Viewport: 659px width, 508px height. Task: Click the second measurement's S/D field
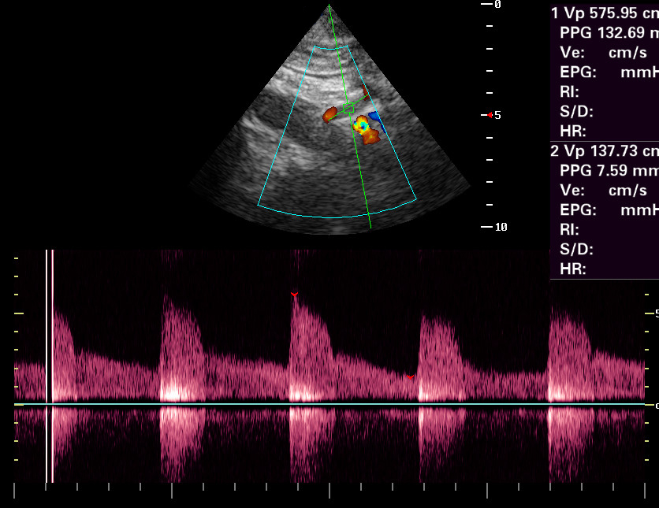(576, 249)
